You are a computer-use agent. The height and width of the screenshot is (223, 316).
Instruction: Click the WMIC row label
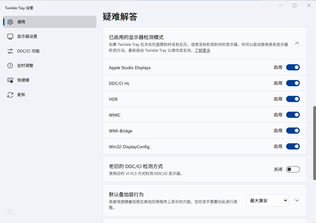(x=115, y=115)
